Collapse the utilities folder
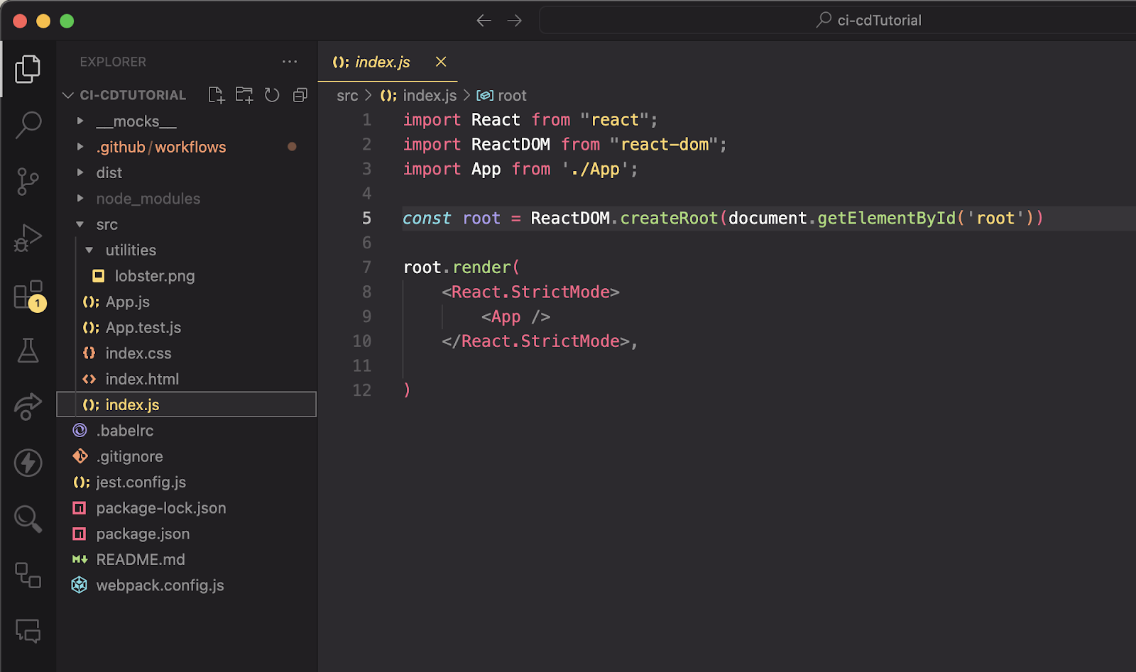This screenshot has width=1136, height=672. tap(186, 250)
